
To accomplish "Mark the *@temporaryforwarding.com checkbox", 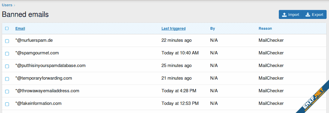I will pyautogui.click(x=7, y=79).
